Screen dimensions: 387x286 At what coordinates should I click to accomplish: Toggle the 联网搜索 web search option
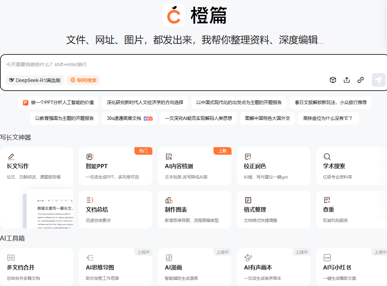point(83,80)
